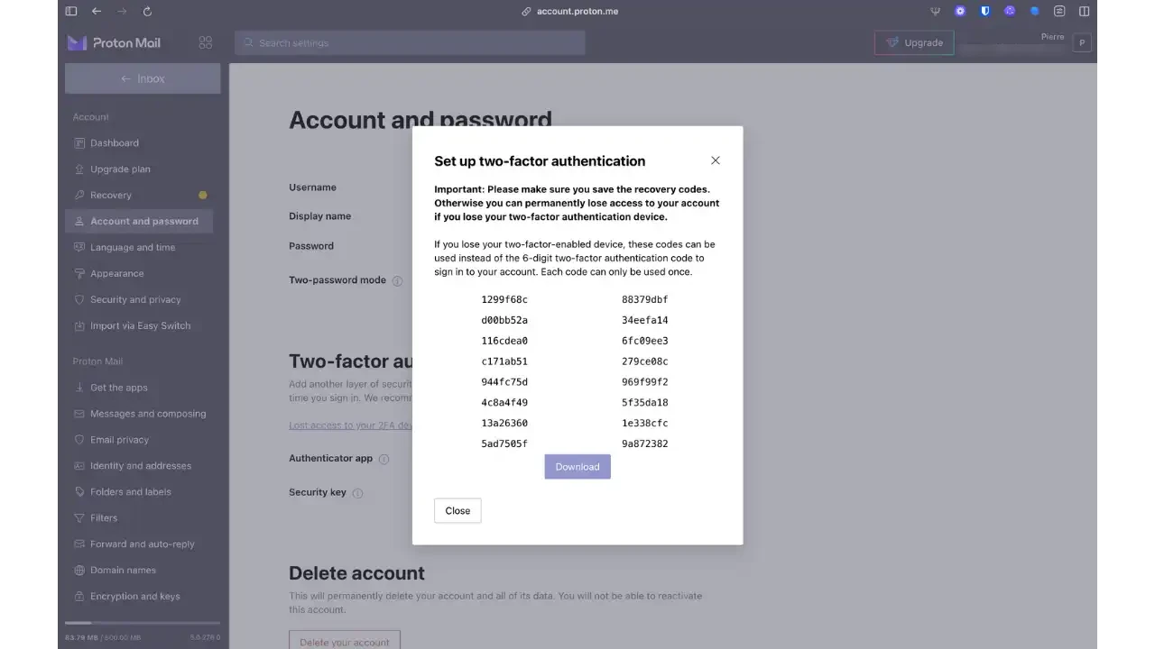Open the lost access to 2FA link
The height and width of the screenshot is (649, 1155).
tap(352, 425)
